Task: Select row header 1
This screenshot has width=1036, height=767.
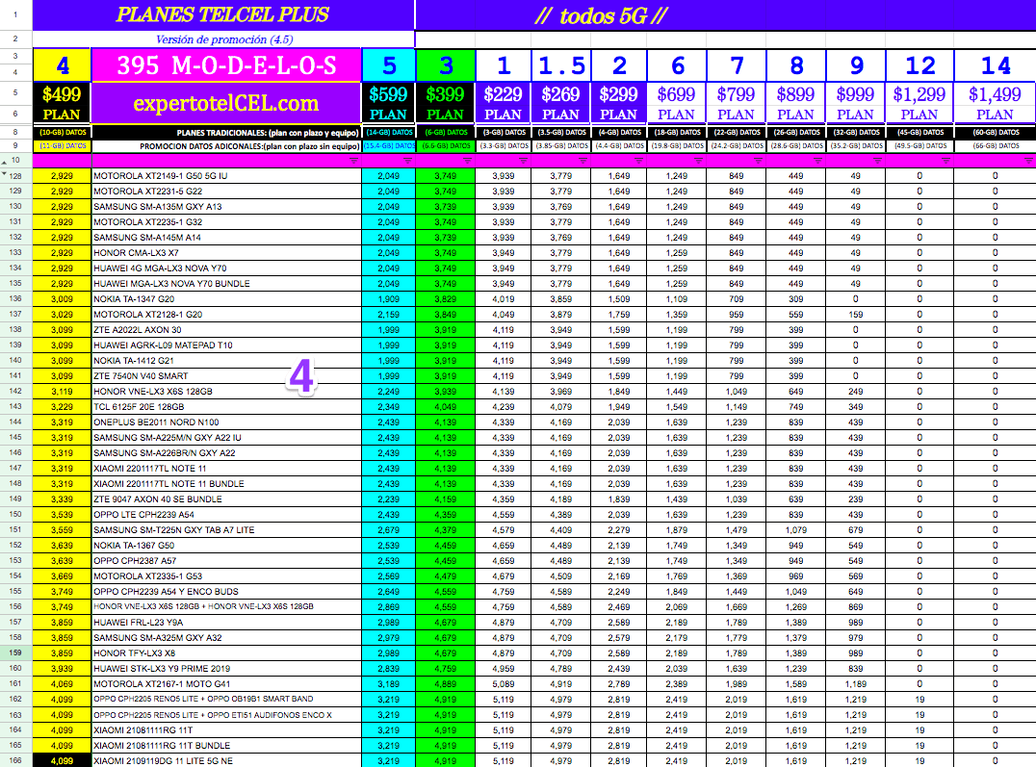Action: click(15, 14)
